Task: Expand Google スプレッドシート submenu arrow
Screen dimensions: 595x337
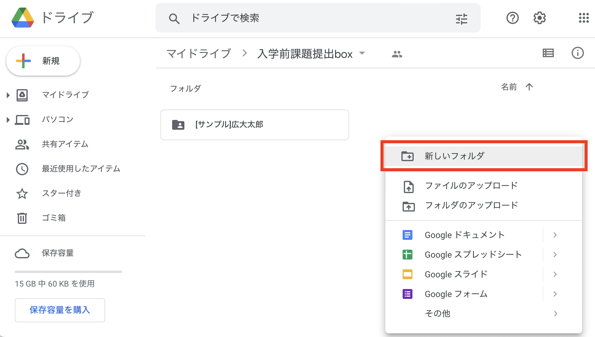Action: pos(555,255)
